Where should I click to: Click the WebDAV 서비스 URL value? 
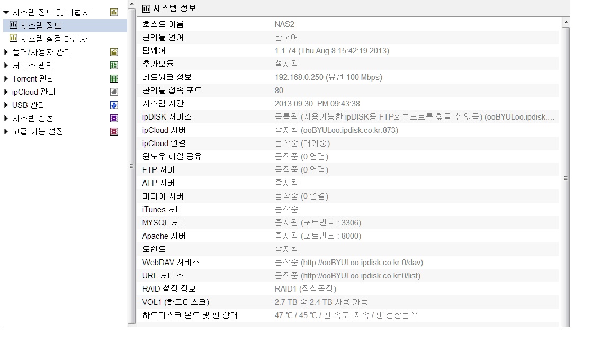pos(349,263)
